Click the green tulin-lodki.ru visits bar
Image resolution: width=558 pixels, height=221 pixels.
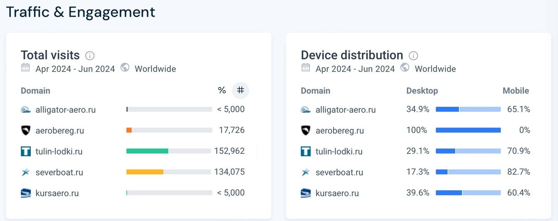pos(147,151)
